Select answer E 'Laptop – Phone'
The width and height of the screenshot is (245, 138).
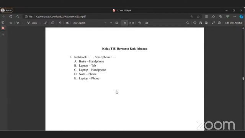tap(89, 78)
